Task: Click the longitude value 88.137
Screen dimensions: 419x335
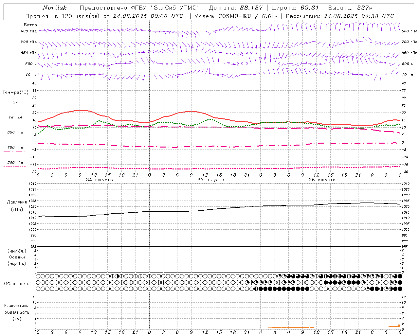Action: coord(251,8)
